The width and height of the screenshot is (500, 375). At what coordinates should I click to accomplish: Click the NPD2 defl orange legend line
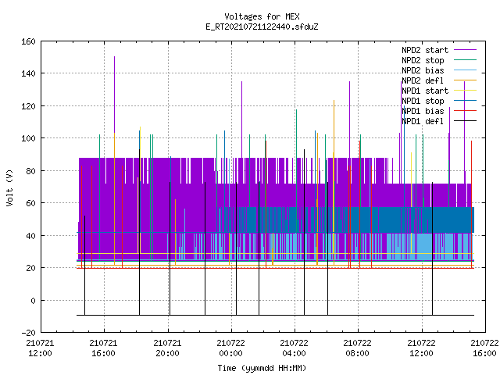(465, 80)
